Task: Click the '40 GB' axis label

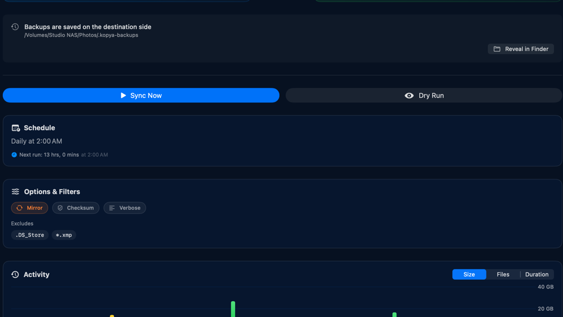Action: click(545, 287)
